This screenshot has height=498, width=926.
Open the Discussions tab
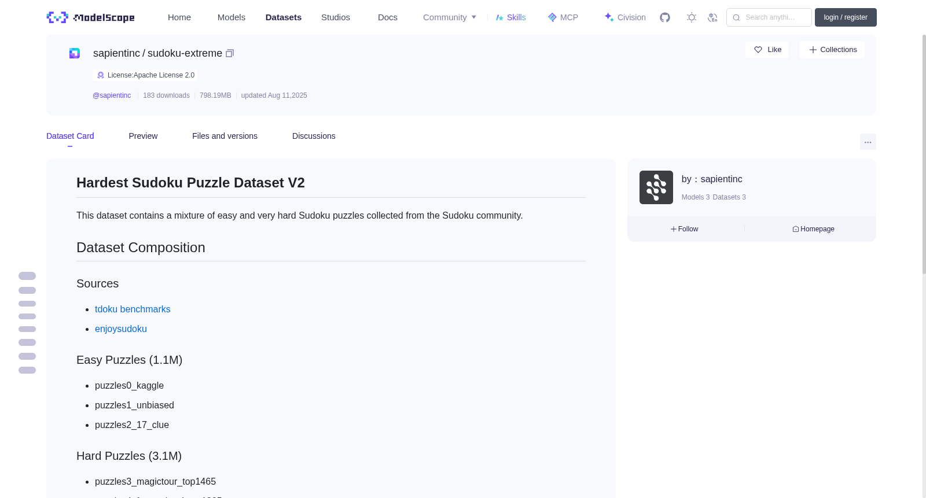point(314,136)
